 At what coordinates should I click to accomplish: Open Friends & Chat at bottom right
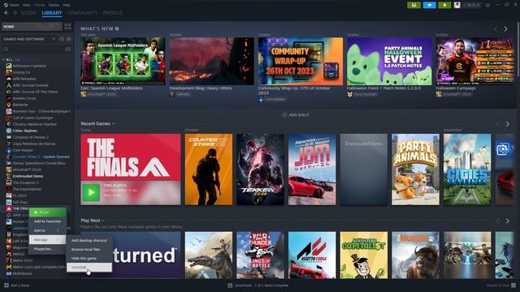coord(501,285)
